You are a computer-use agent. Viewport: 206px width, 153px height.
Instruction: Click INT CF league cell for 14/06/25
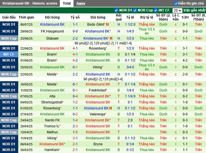coord(9,54)
